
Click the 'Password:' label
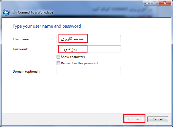click(20, 49)
